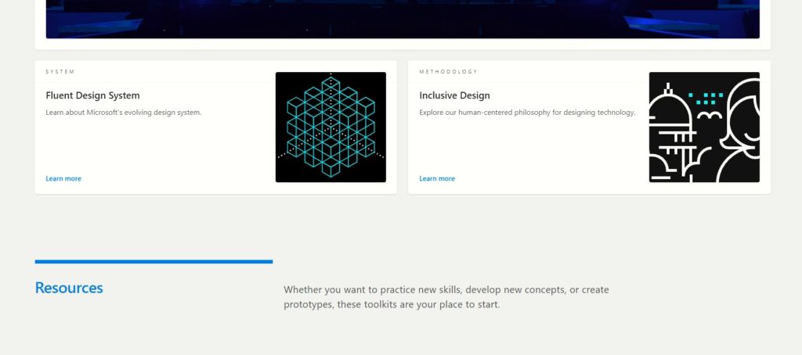Click text "Explore our human-centered philosophy for designing technology."
Screen dimensions: 802x355
tap(527, 113)
